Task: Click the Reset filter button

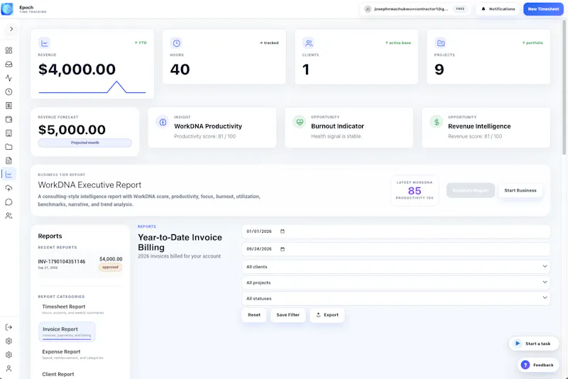Action: click(254, 315)
